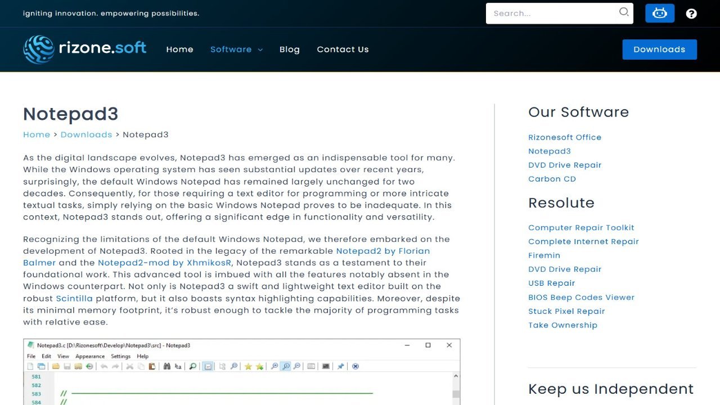Image resolution: width=720 pixels, height=405 pixels.
Task: Click Redo arrow in Notepad3 screenshot toolbar
Action: coord(115,366)
